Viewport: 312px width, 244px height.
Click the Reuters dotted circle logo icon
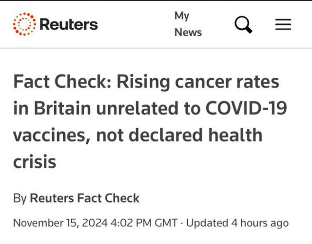click(24, 24)
